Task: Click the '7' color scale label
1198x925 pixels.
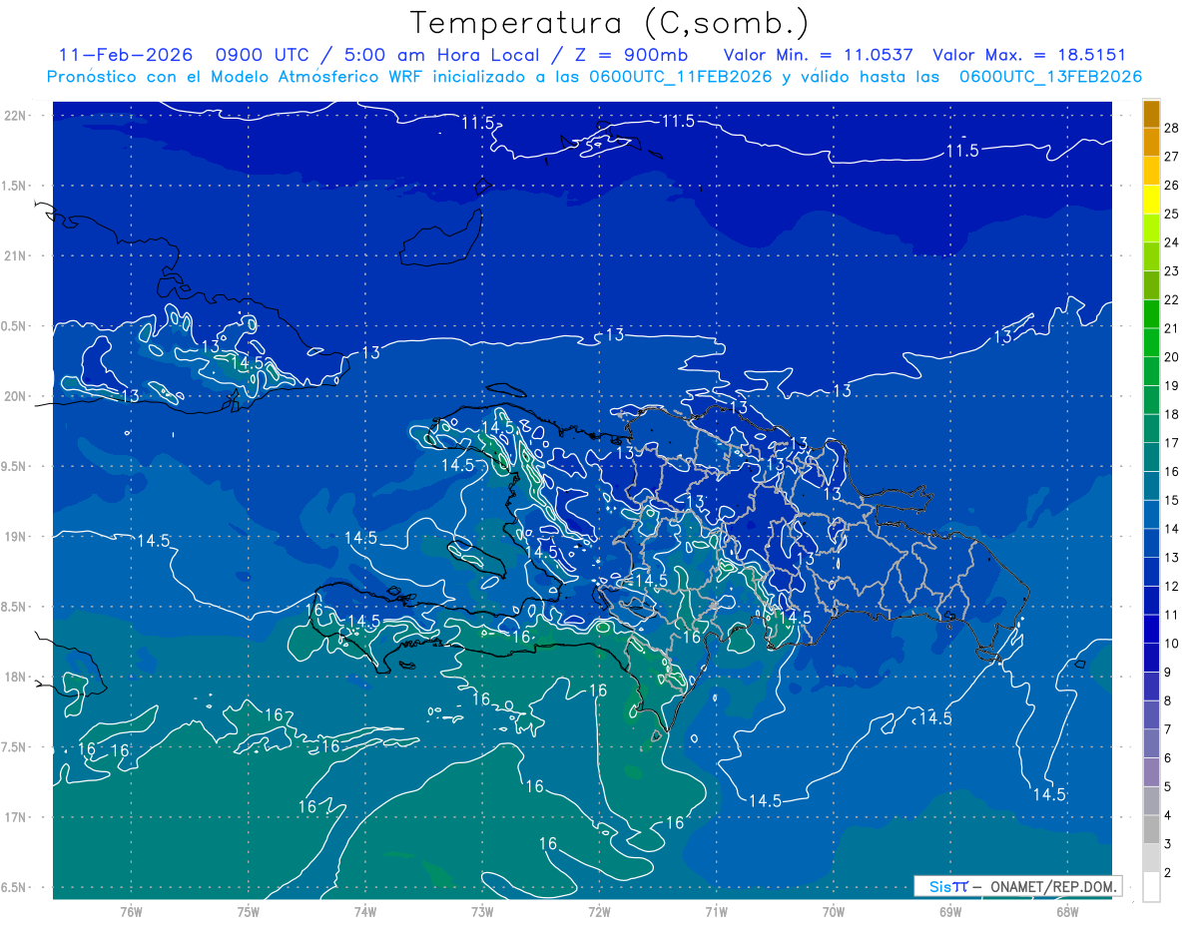Action: pos(1168,729)
